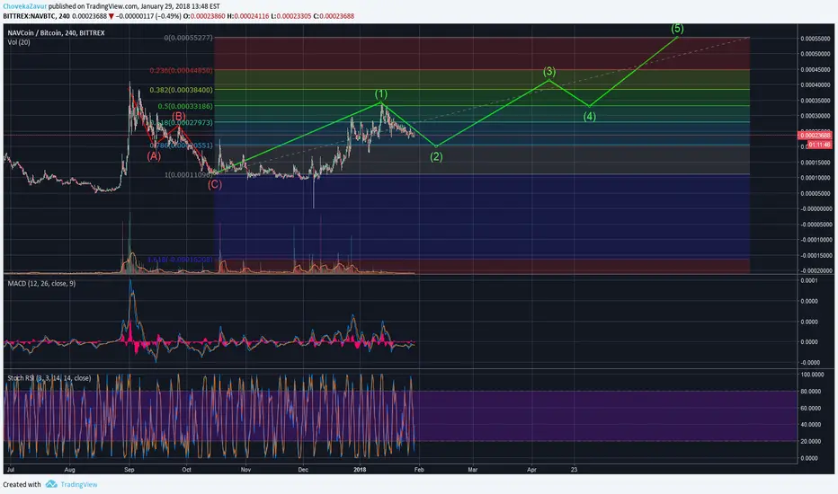Click 40.0000 on the Stoch RSI scale
The height and width of the screenshot is (494, 838).
811,425
